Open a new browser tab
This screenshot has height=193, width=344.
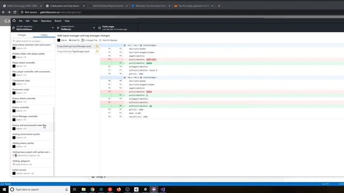click(x=219, y=6)
